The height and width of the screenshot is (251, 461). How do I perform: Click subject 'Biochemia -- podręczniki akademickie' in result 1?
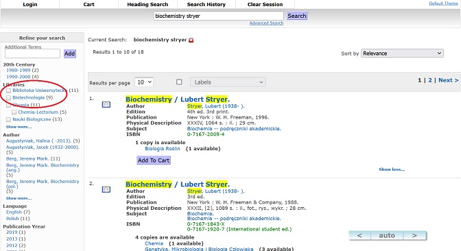click(234, 129)
